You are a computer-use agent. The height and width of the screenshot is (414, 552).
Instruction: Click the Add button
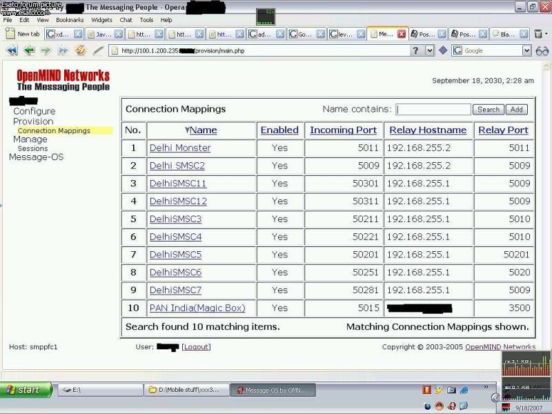coord(516,110)
